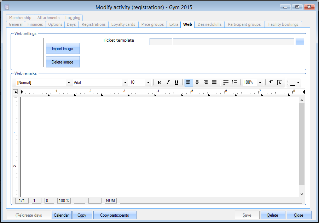
Task: Insert a numbered list
Action: 234,83
